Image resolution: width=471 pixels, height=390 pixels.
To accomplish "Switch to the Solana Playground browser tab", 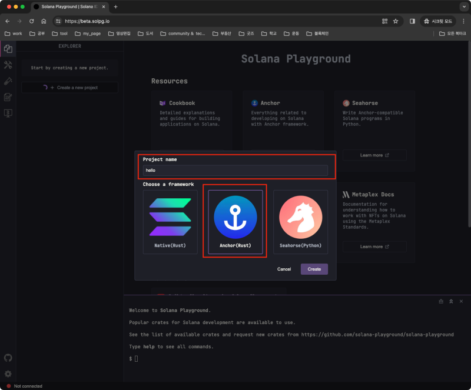I will point(69,6).
